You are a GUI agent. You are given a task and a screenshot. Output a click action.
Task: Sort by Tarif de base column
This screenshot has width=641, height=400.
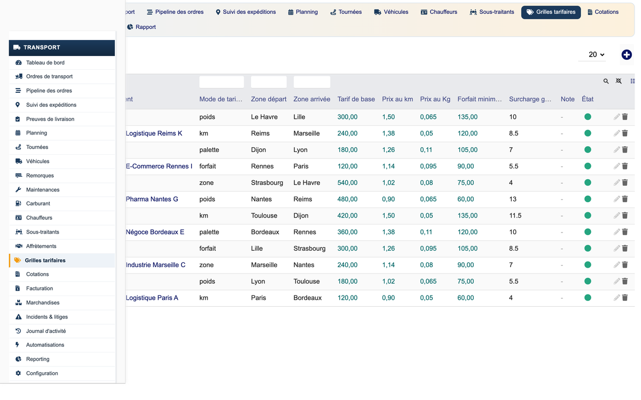[x=356, y=99]
